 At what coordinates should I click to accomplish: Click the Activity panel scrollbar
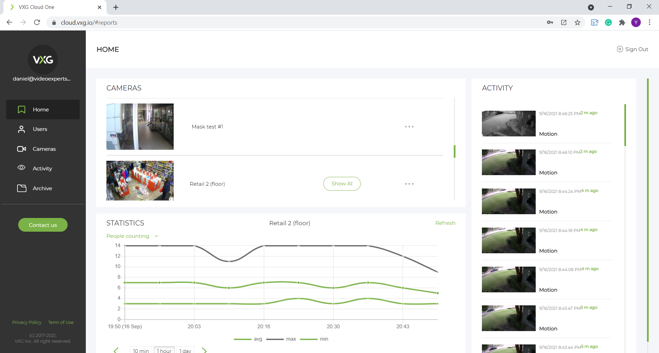point(625,125)
